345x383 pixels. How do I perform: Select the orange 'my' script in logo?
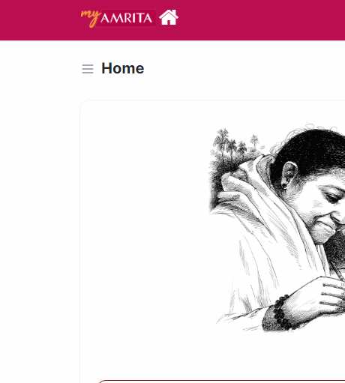coord(91,17)
